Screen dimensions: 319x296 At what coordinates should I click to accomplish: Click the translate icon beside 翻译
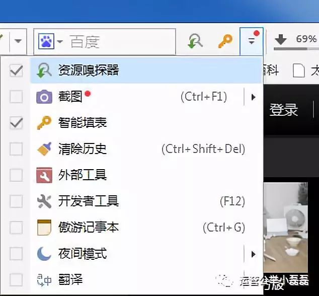point(44,280)
